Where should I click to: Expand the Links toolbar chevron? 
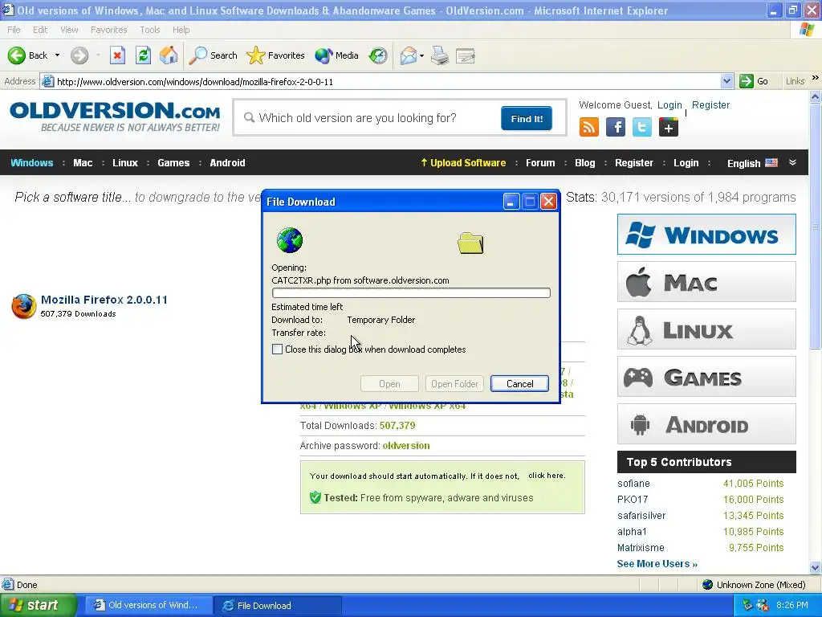point(816,78)
